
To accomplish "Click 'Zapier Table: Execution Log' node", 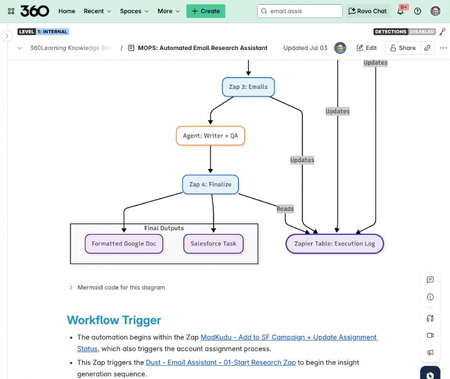I will (x=335, y=244).
